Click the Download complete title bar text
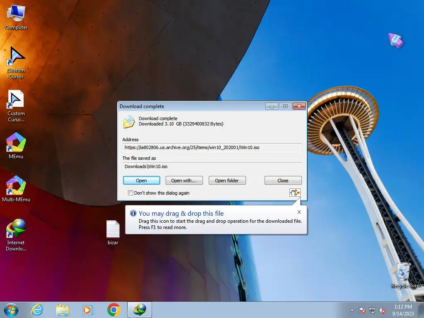Image resolution: width=424 pixels, height=318 pixels. pyautogui.click(x=142, y=106)
